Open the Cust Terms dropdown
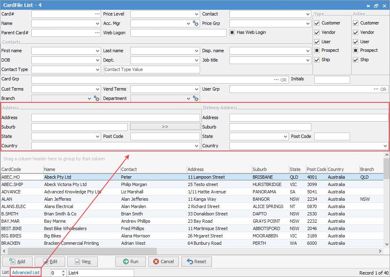Viewport: 390px width, 277px height. pos(97,89)
